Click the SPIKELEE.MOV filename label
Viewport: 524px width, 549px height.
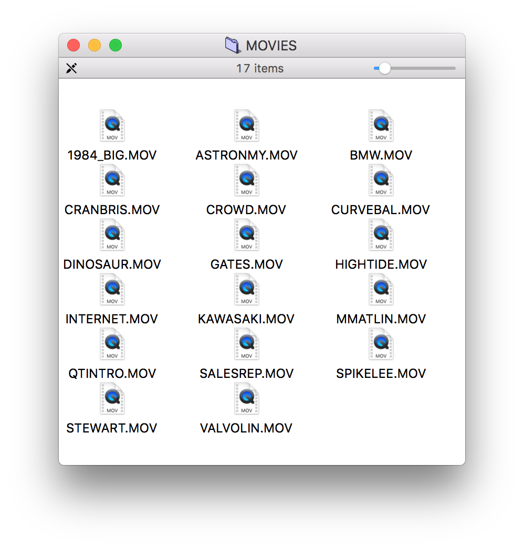[381, 374]
